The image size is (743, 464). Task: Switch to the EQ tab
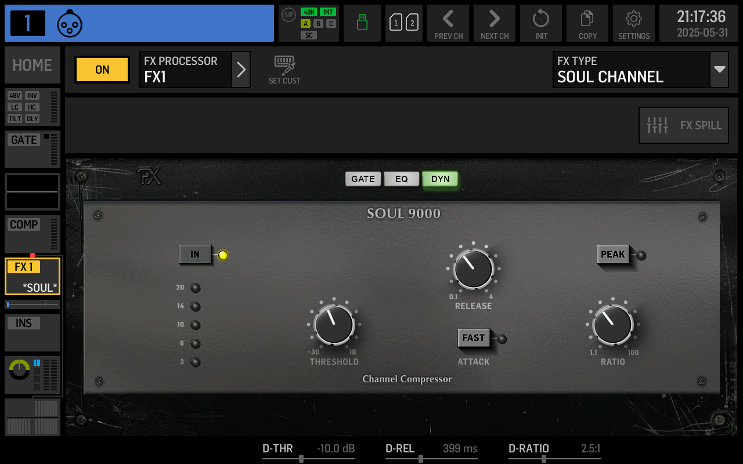click(402, 179)
